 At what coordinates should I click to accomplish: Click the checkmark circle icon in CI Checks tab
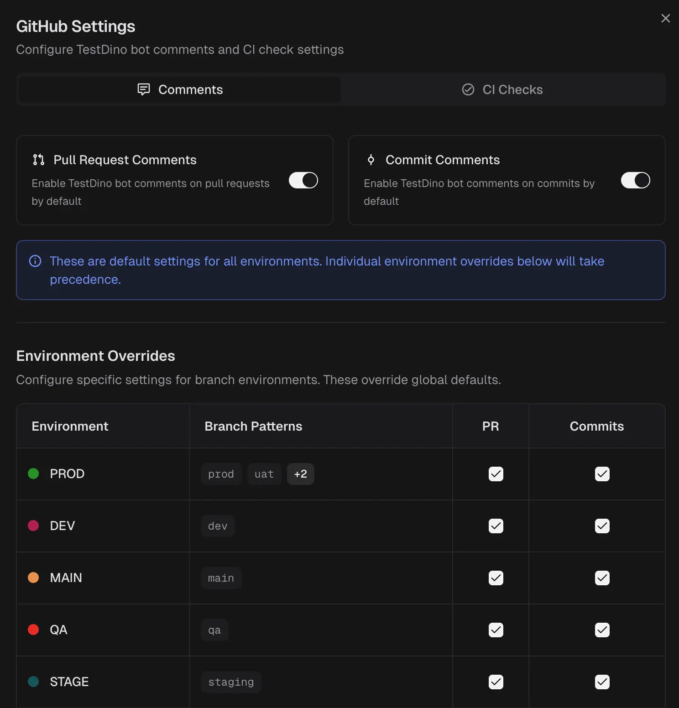click(x=468, y=89)
